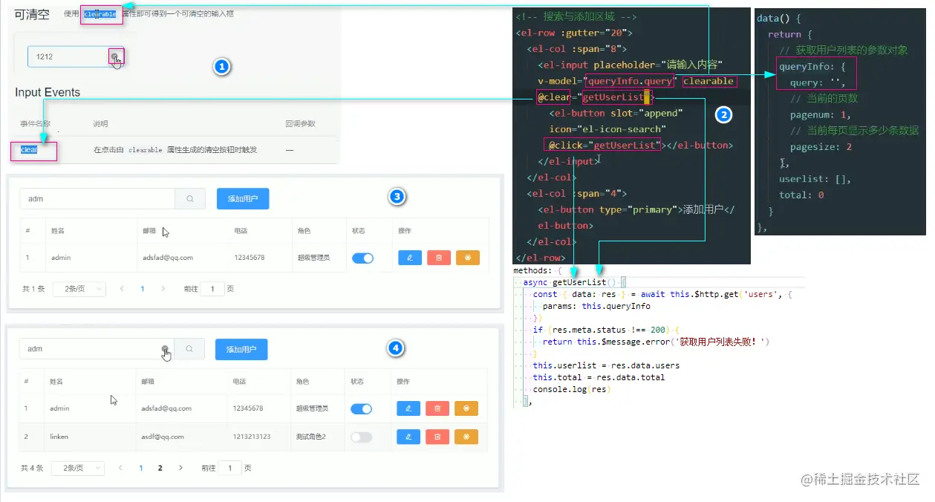Click the 可清空 section title
935x502 pixels.
pyautogui.click(x=32, y=14)
